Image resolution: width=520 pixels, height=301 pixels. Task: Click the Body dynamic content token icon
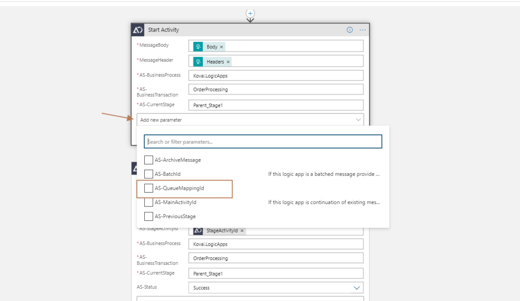coord(199,45)
